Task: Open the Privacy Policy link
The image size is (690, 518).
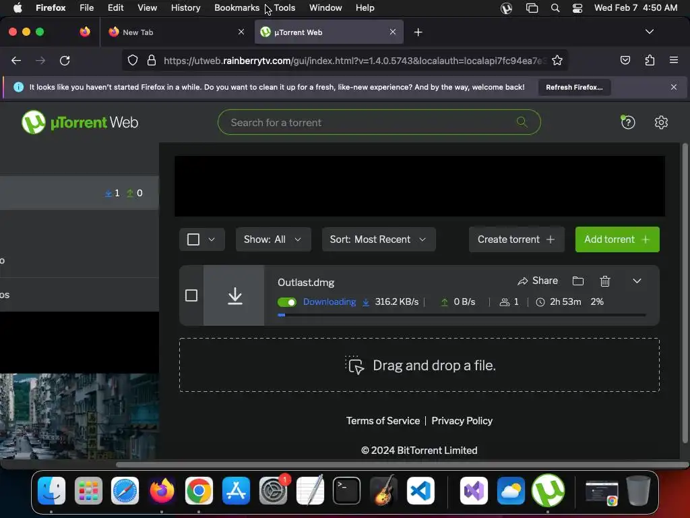Action: pyautogui.click(x=462, y=421)
